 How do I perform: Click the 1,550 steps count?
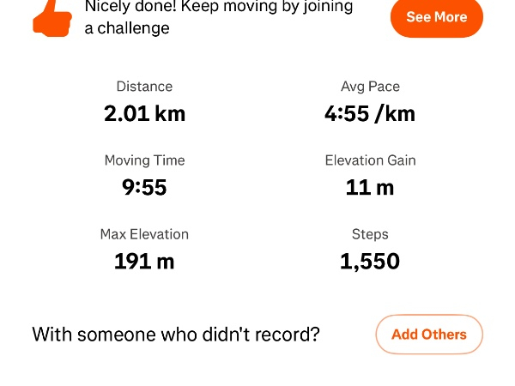tap(370, 261)
